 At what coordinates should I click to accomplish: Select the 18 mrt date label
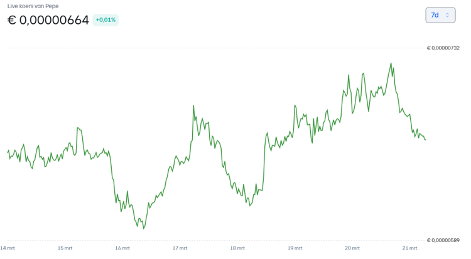click(237, 248)
